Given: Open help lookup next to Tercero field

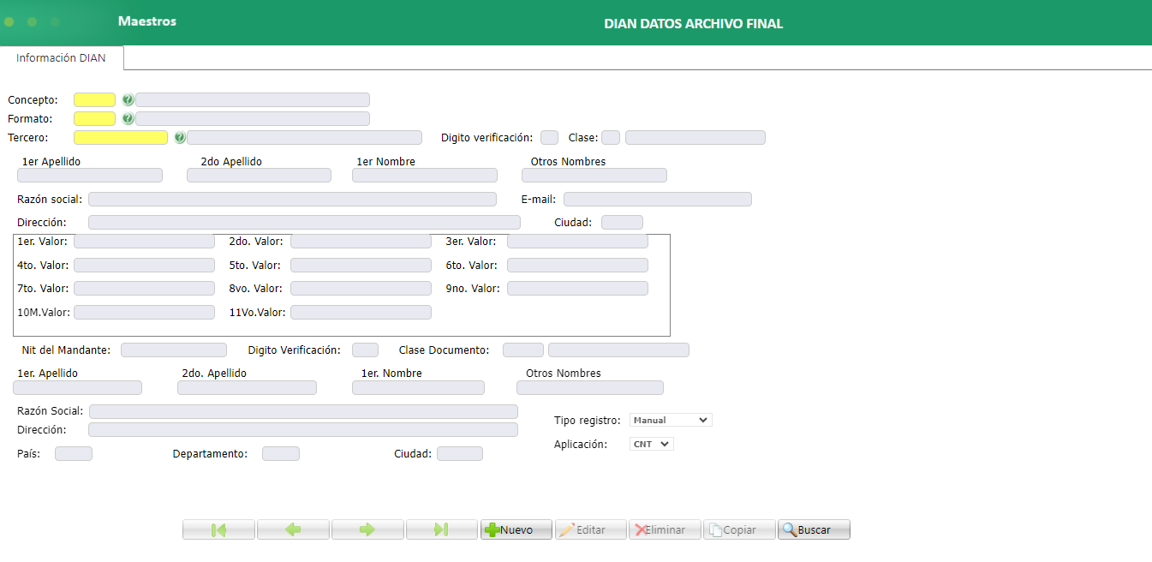Looking at the screenshot, I should [x=180, y=138].
